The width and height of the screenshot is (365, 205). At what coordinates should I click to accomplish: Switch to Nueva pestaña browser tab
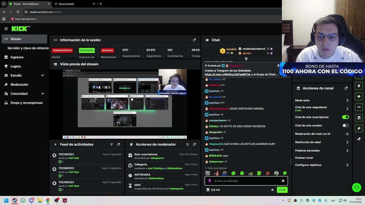[74, 4]
